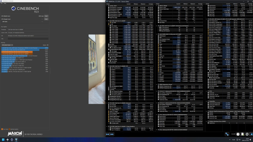Open the network tray icon
This screenshot has width=253, height=142.
(237, 139)
